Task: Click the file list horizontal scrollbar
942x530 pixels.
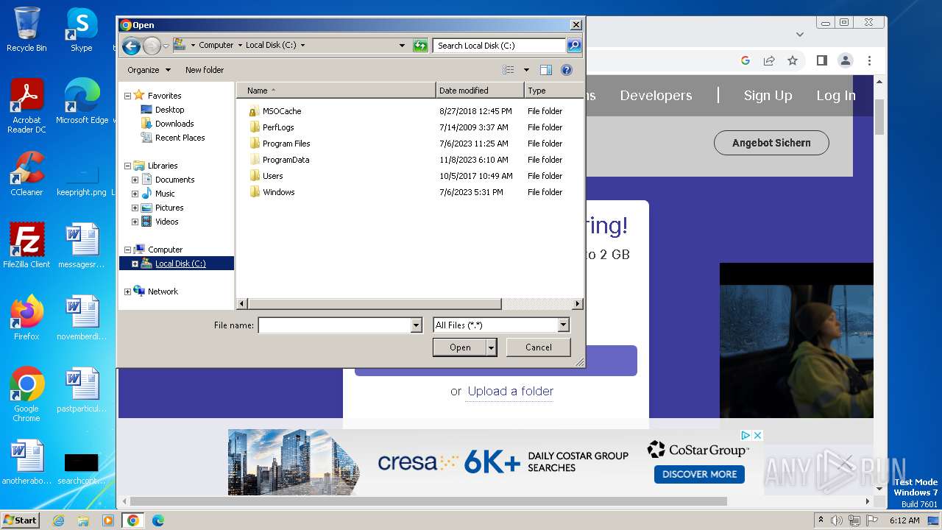Action: [375, 304]
